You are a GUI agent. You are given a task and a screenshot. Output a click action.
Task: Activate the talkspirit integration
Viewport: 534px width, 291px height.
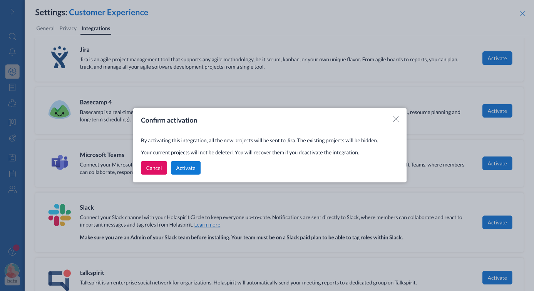click(497, 278)
